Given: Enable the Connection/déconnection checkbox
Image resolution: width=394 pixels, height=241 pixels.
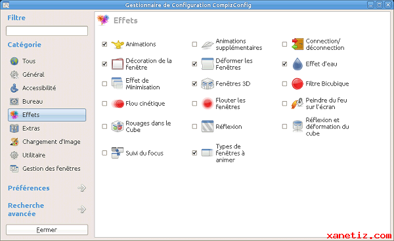Looking at the screenshot, I should [x=284, y=44].
